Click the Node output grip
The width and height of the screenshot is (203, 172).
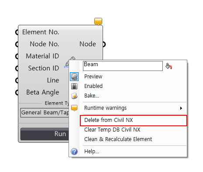[104, 44]
